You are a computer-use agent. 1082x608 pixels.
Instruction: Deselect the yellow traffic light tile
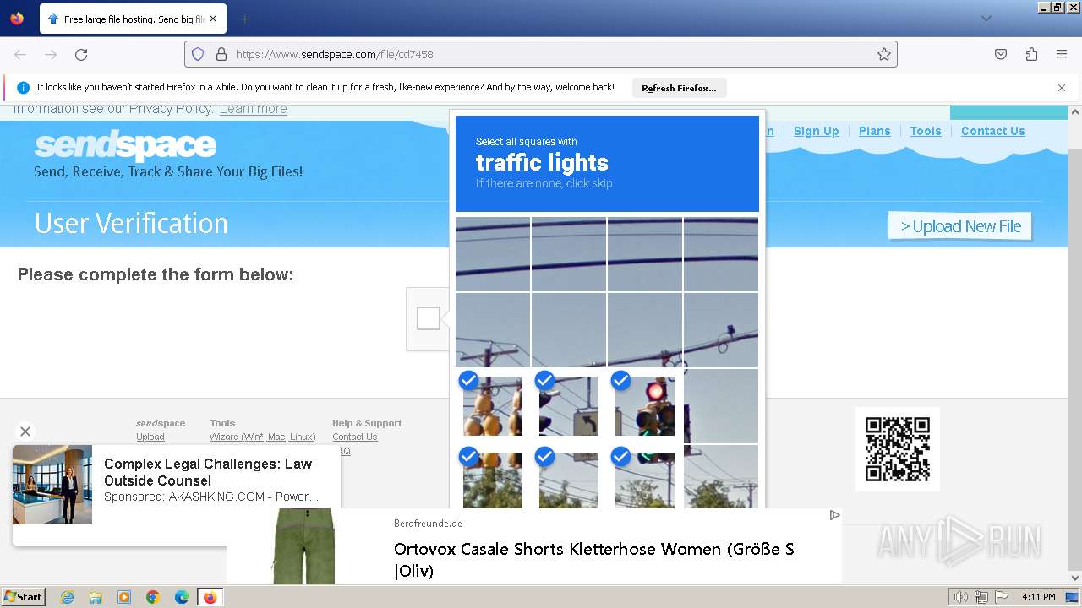pyautogui.click(x=493, y=406)
